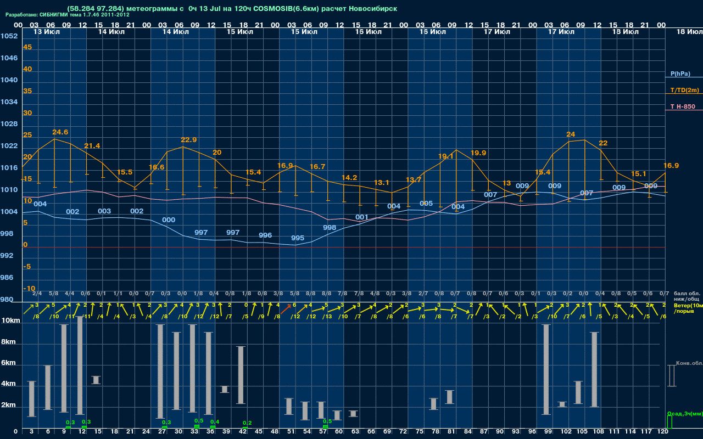Click the 10km height axis label
Screen dimensions: 703x439
point(10,320)
